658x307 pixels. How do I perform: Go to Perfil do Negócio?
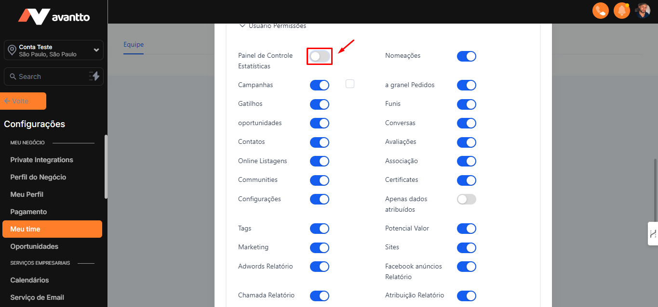tap(38, 177)
